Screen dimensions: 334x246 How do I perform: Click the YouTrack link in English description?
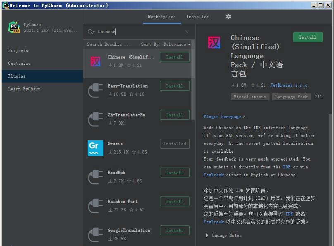[213, 175]
